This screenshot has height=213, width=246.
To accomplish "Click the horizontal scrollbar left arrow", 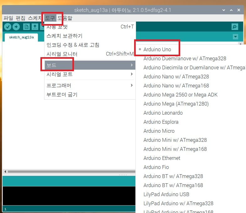I will (x=5, y=171).
